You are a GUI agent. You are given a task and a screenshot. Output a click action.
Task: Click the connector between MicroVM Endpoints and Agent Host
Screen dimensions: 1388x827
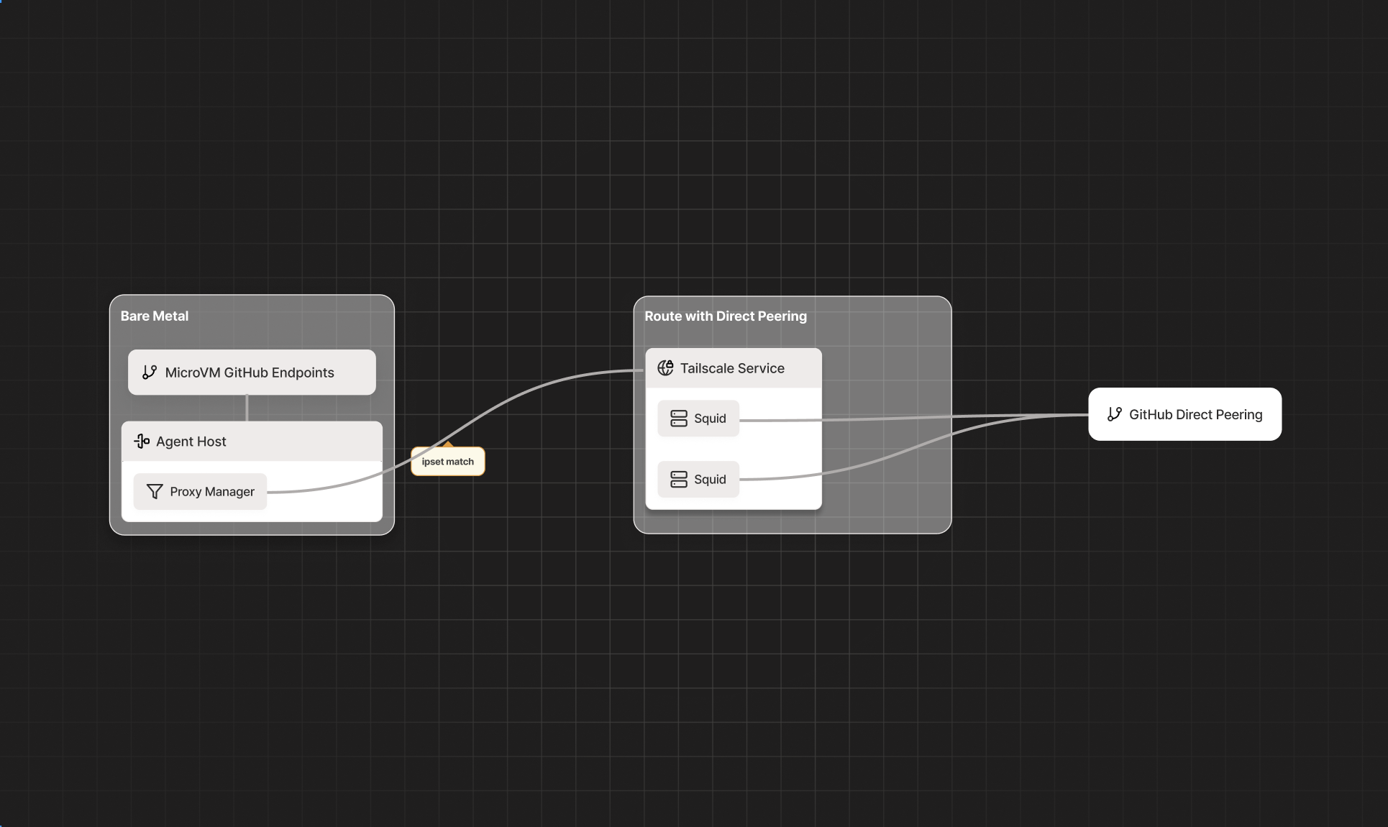tap(247, 408)
